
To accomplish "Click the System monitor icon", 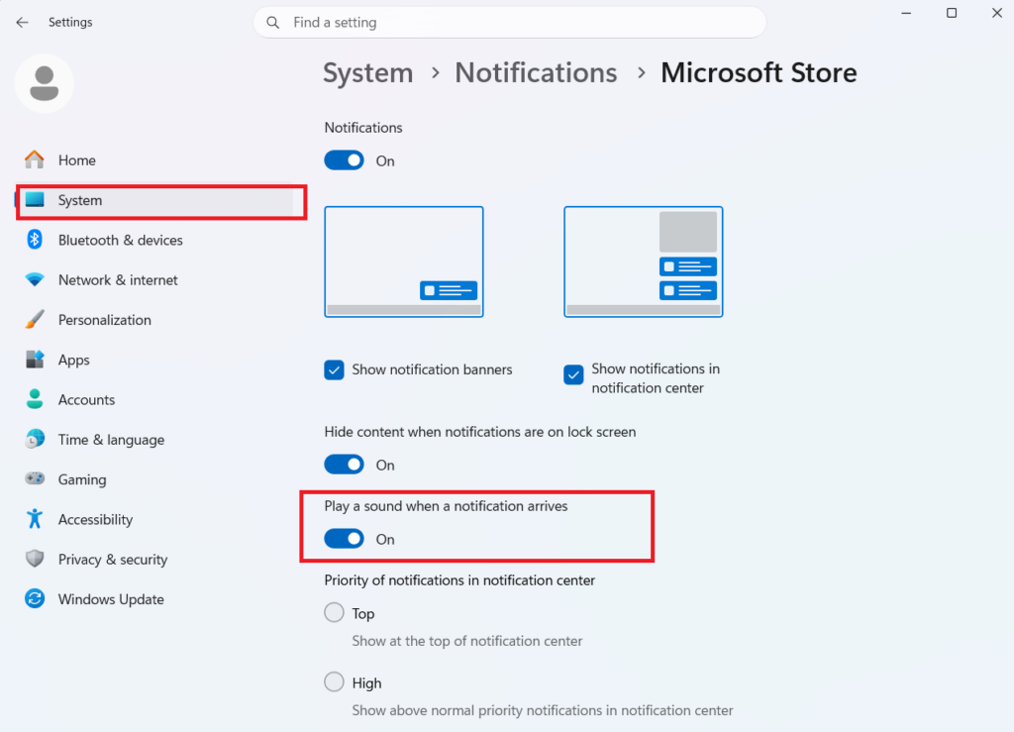I will coord(35,200).
